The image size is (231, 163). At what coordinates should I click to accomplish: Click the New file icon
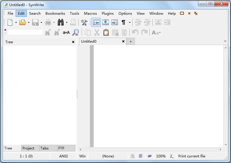pos(10,22)
